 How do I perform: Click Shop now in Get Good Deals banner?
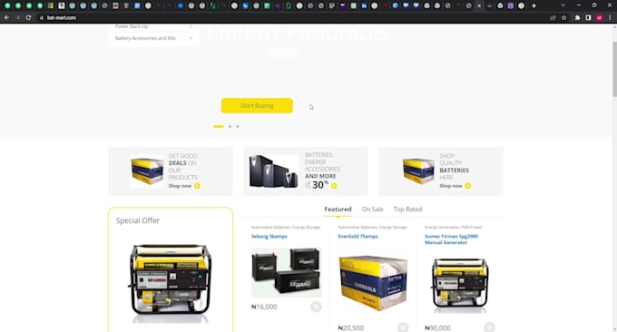180,186
